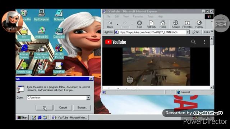Click Internet Explorer quick launch icon
The height and width of the screenshot is (129, 230).
click(40, 118)
